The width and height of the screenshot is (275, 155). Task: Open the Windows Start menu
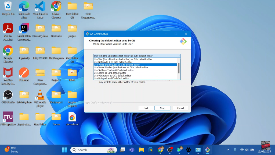64,150
